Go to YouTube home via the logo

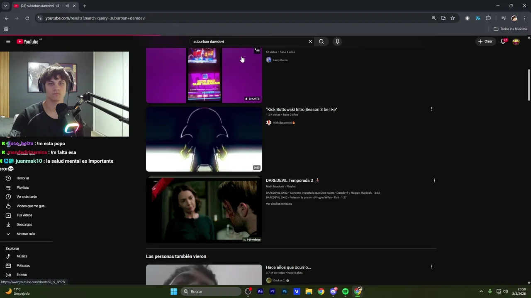tap(27, 41)
